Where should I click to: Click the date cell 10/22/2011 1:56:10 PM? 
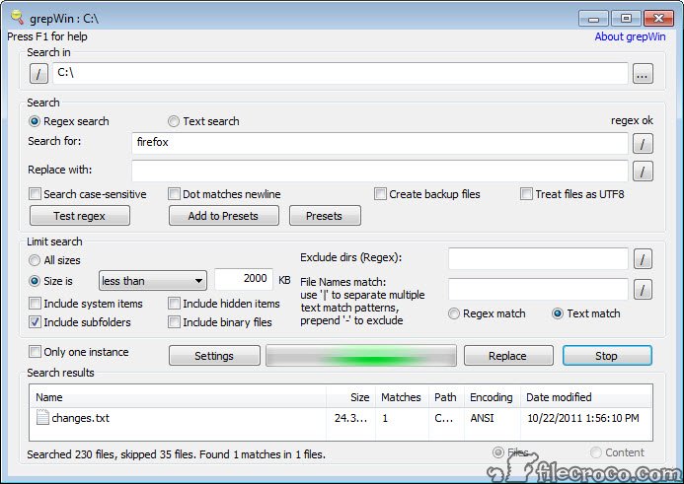pos(583,418)
